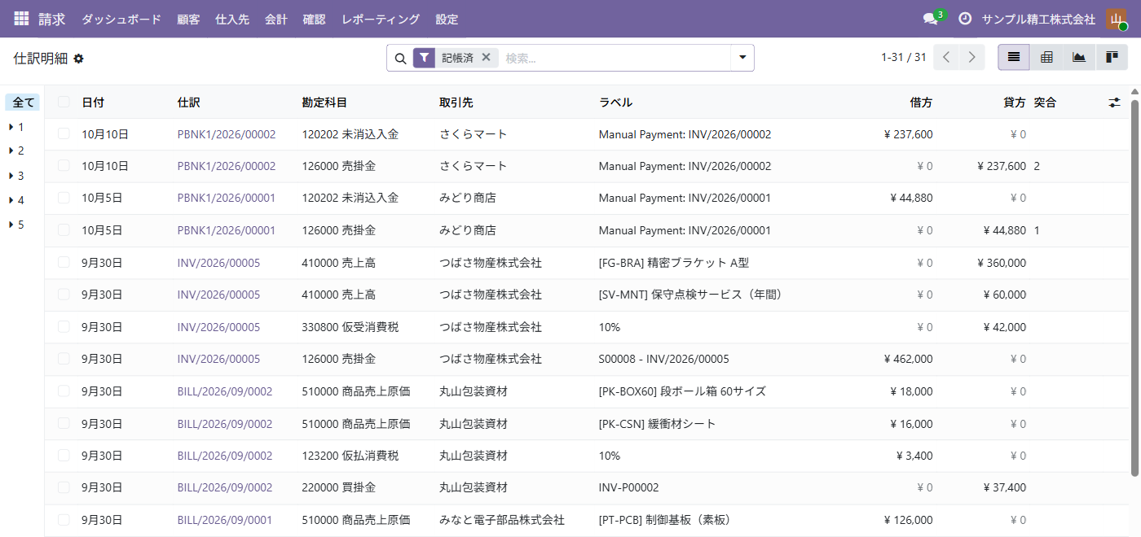This screenshot has height=537, width=1141.
Task: Check the row for 126000 売掛金 みどり商店
Action: click(x=64, y=230)
